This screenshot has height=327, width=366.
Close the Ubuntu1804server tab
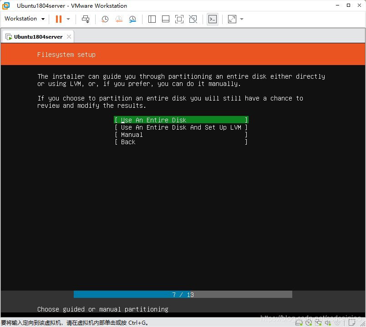[69, 37]
